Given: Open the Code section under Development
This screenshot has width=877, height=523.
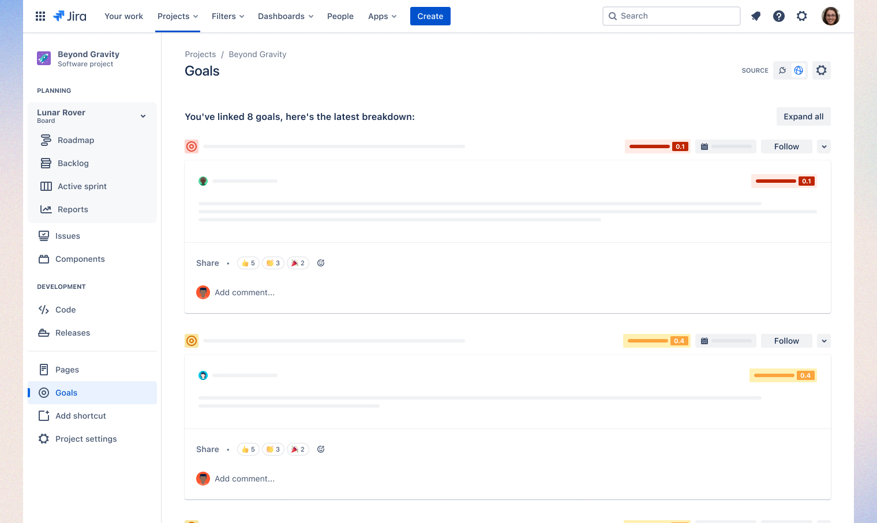Looking at the screenshot, I should coord(65,310).
